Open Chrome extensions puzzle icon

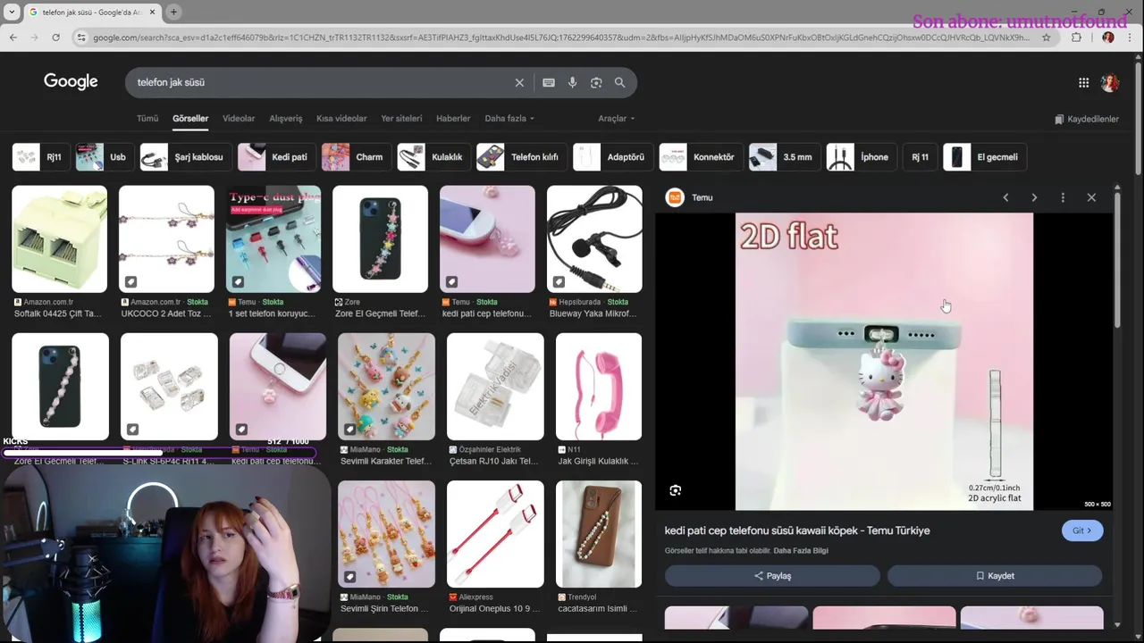pos(1076,38)
